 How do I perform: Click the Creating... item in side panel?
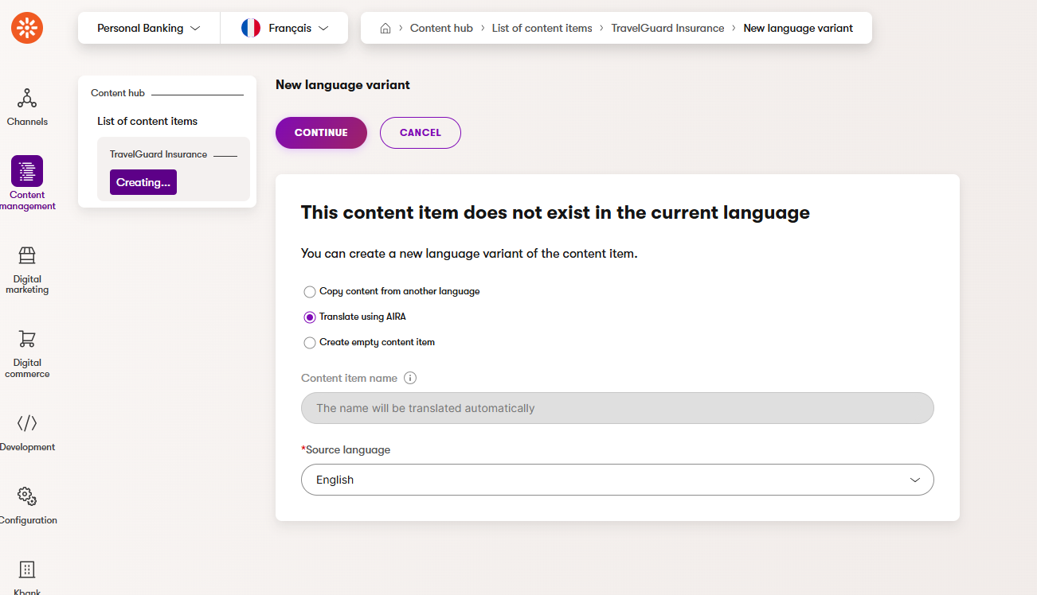143,182
